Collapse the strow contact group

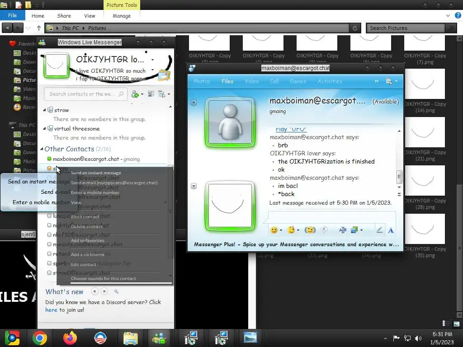(44, 110)
